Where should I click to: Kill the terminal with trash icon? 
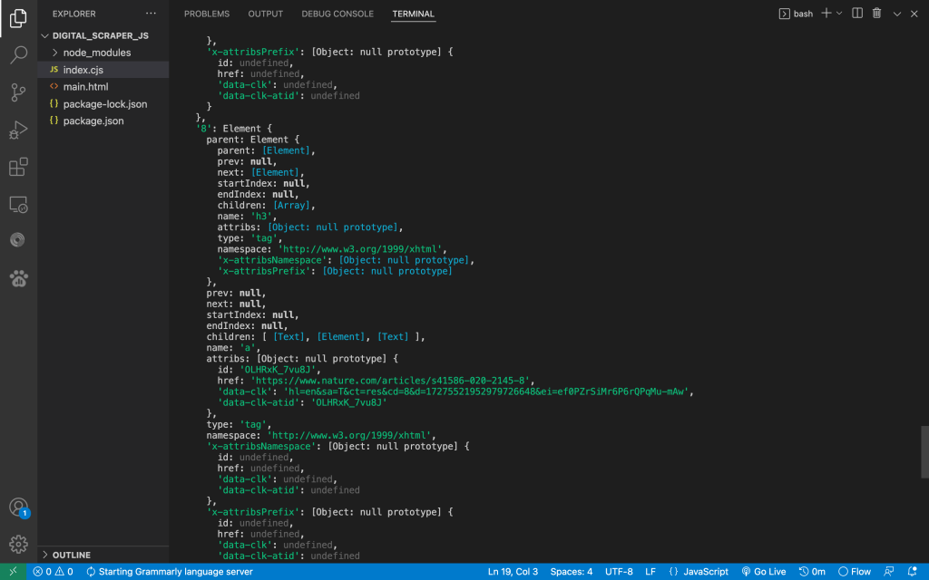[877, 13]
